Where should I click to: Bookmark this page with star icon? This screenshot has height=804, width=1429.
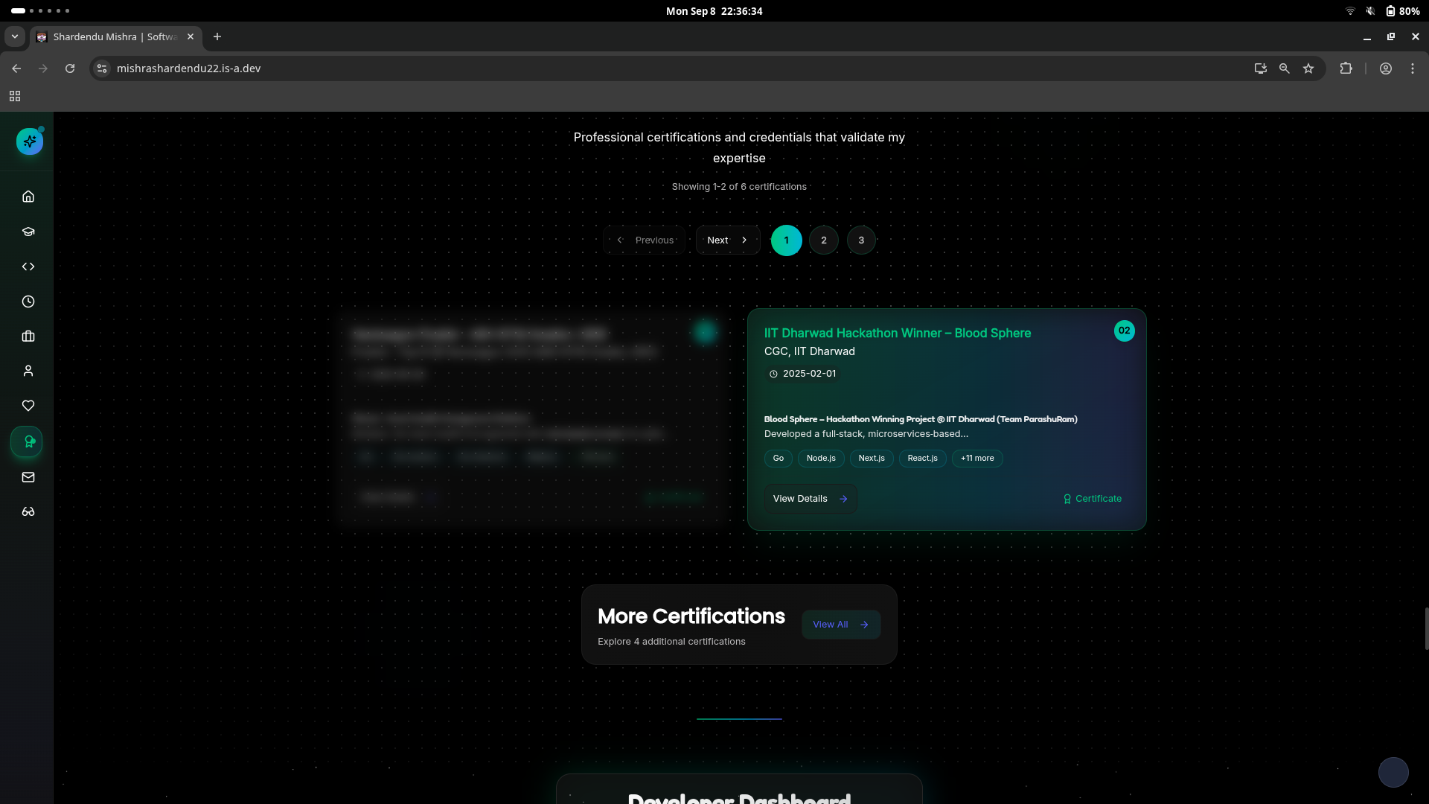click(x=1308, y=68)
